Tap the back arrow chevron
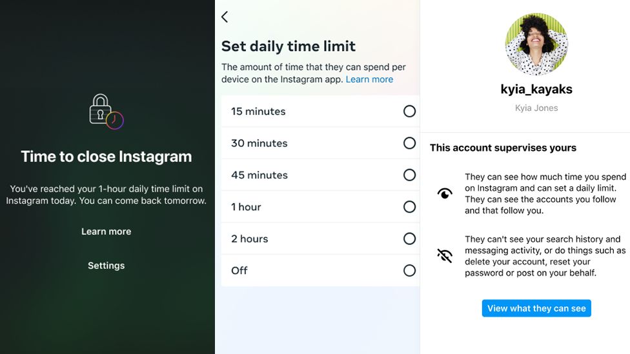 click(225, 17)
